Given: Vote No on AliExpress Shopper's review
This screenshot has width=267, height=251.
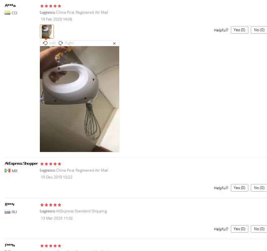Looking at the screenshot, I should tap(259, 188).
